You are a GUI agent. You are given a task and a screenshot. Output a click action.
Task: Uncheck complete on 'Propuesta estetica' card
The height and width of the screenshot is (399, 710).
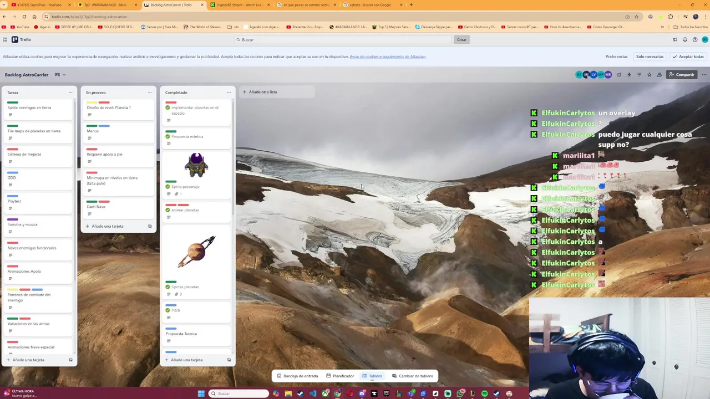(x=168, y=136)
